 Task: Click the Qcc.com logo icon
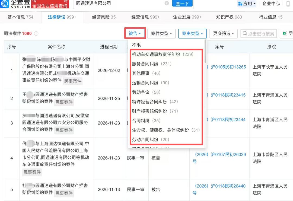coord(4,3)
